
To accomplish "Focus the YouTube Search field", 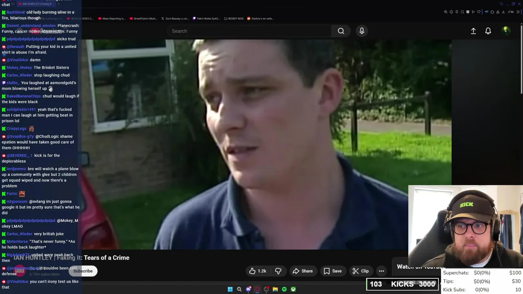I will click(249, 31).
